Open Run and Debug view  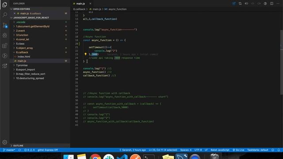coord(5,35)
